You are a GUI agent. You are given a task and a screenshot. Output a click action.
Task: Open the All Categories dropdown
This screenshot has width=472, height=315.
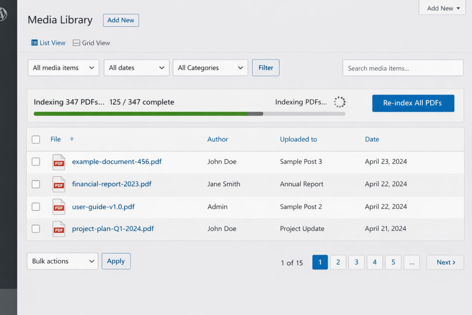[x=210, y=68]
